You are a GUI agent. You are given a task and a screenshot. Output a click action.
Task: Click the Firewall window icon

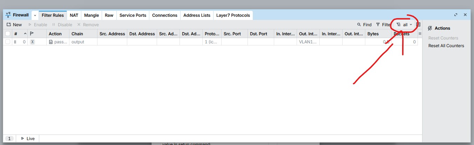pyautogui.click(x=8, y=15)
